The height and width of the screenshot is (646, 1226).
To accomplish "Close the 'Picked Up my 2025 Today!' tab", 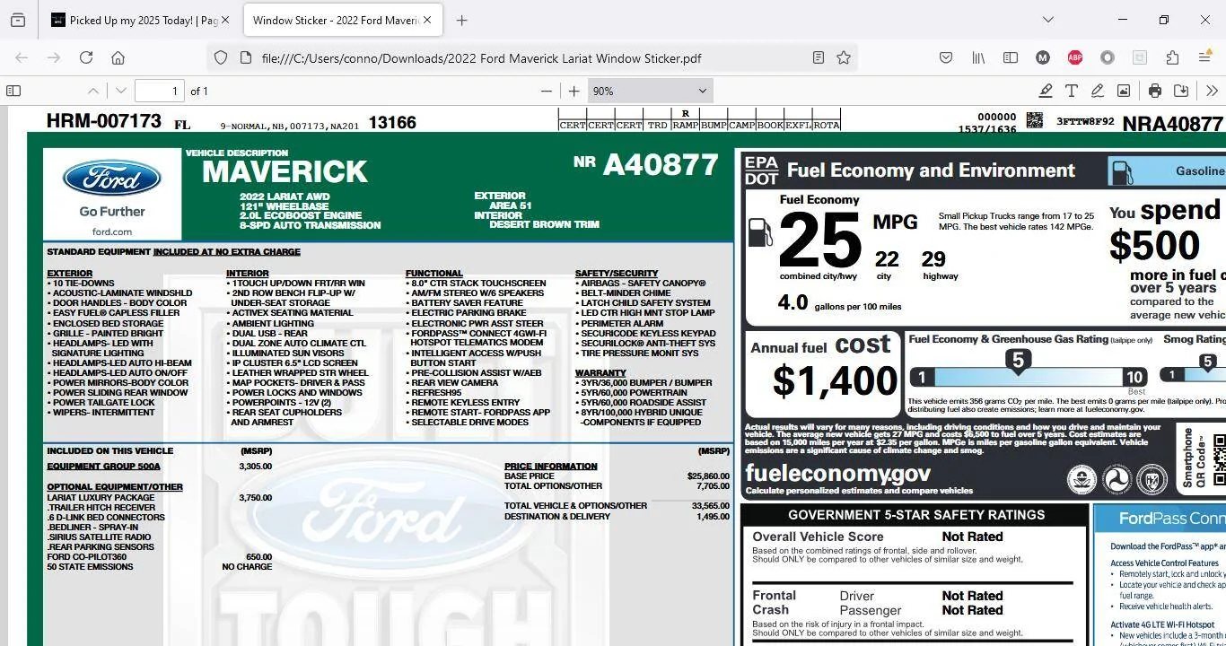I will click(x=225, y=20).
